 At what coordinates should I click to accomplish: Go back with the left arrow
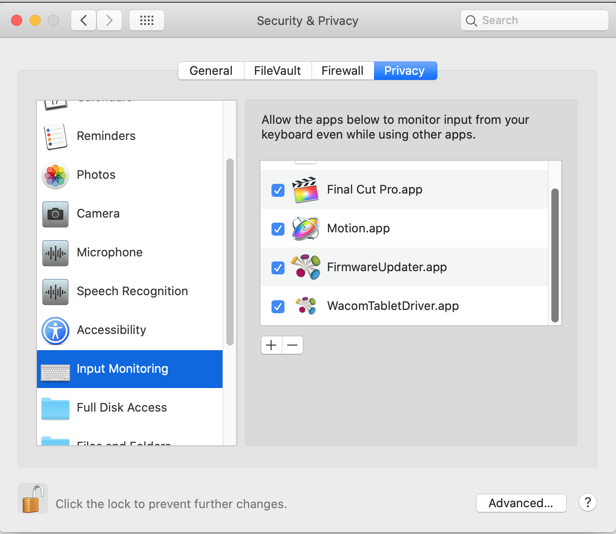click(x=84, y=20)
